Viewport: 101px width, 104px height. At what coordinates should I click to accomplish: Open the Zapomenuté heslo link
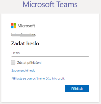coord(23,71)
